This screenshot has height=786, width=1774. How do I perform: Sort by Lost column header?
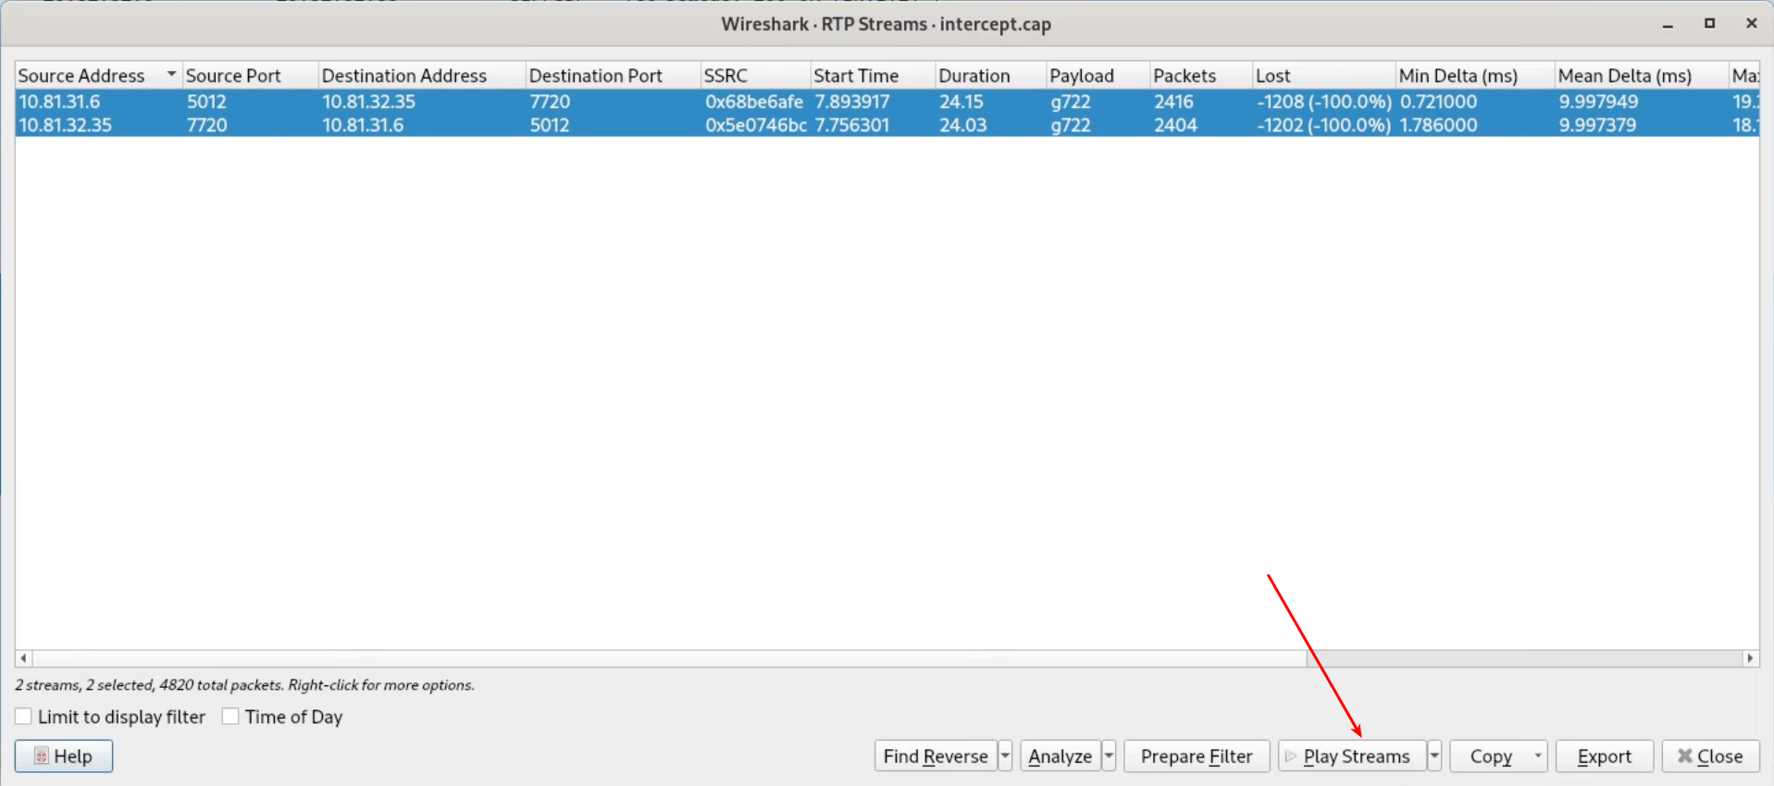(1324, 76)
